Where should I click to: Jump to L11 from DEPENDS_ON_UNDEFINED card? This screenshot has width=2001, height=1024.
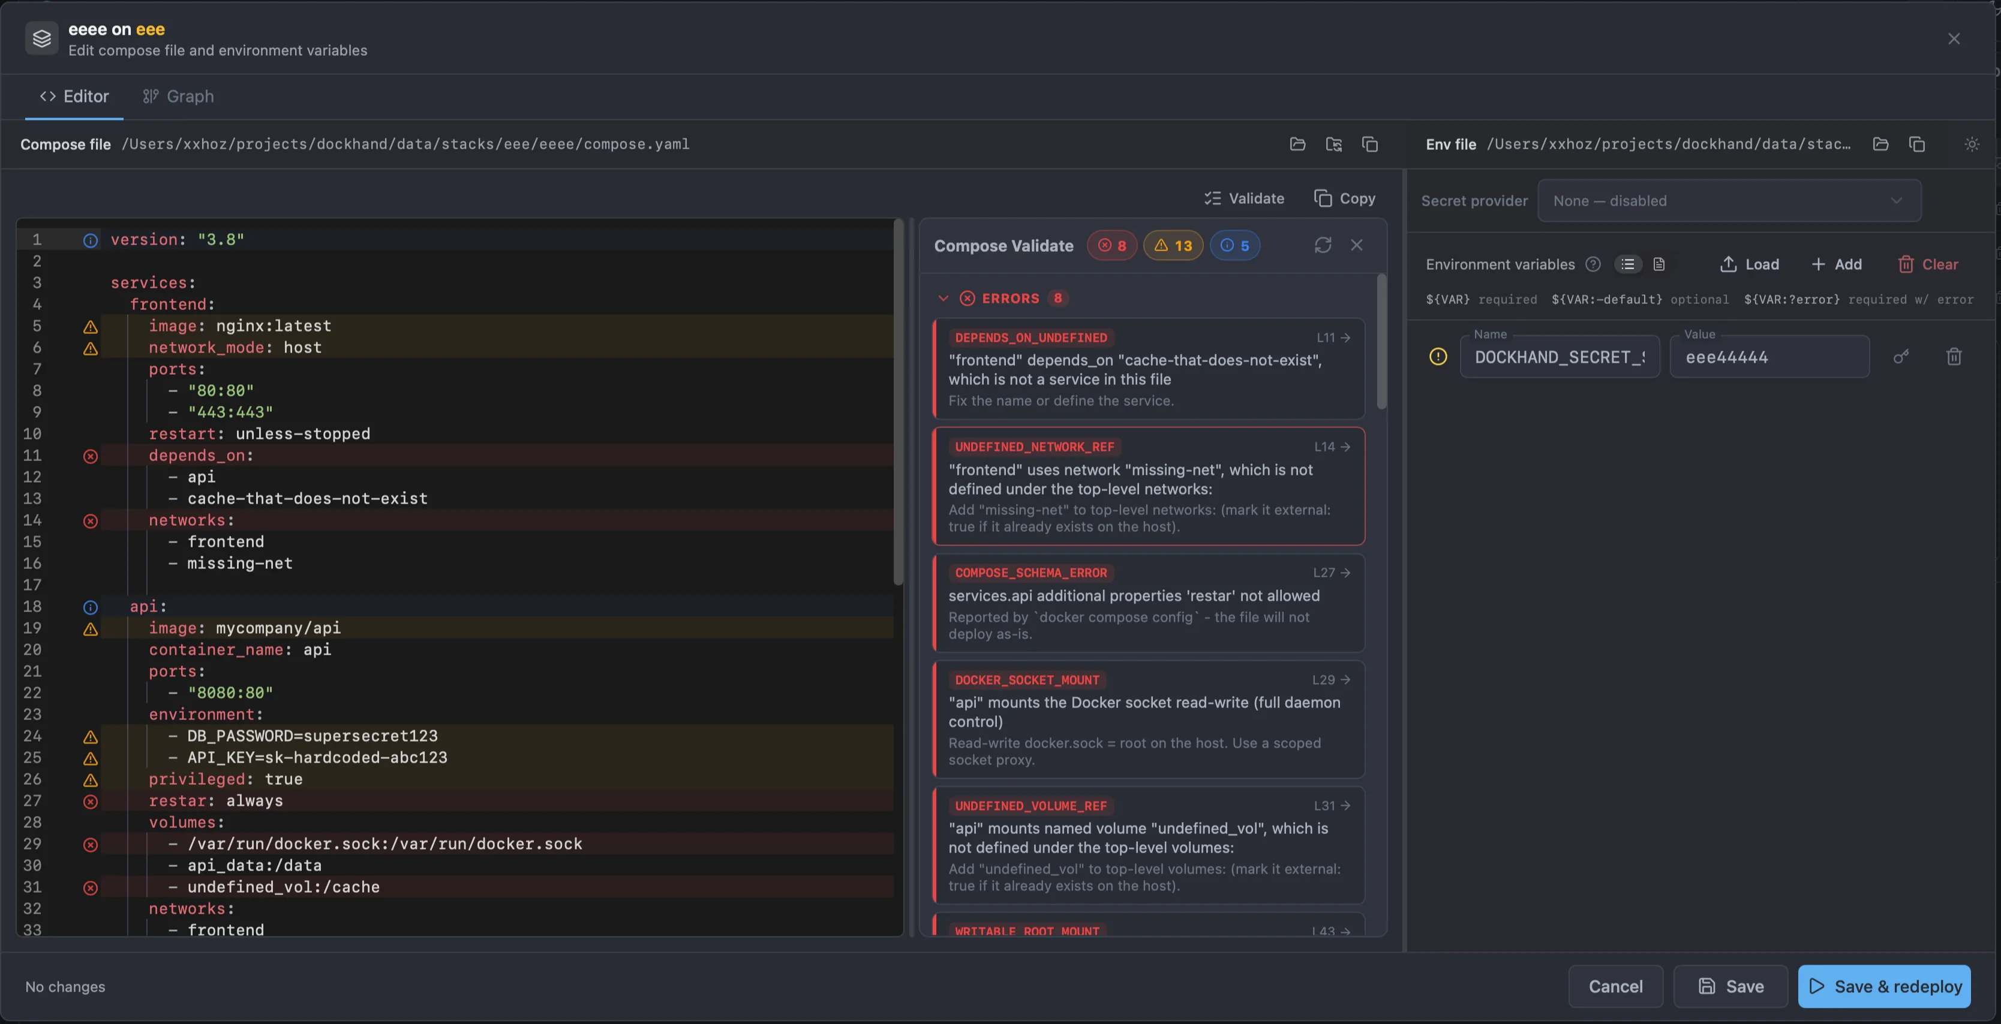coord(1334,338)
